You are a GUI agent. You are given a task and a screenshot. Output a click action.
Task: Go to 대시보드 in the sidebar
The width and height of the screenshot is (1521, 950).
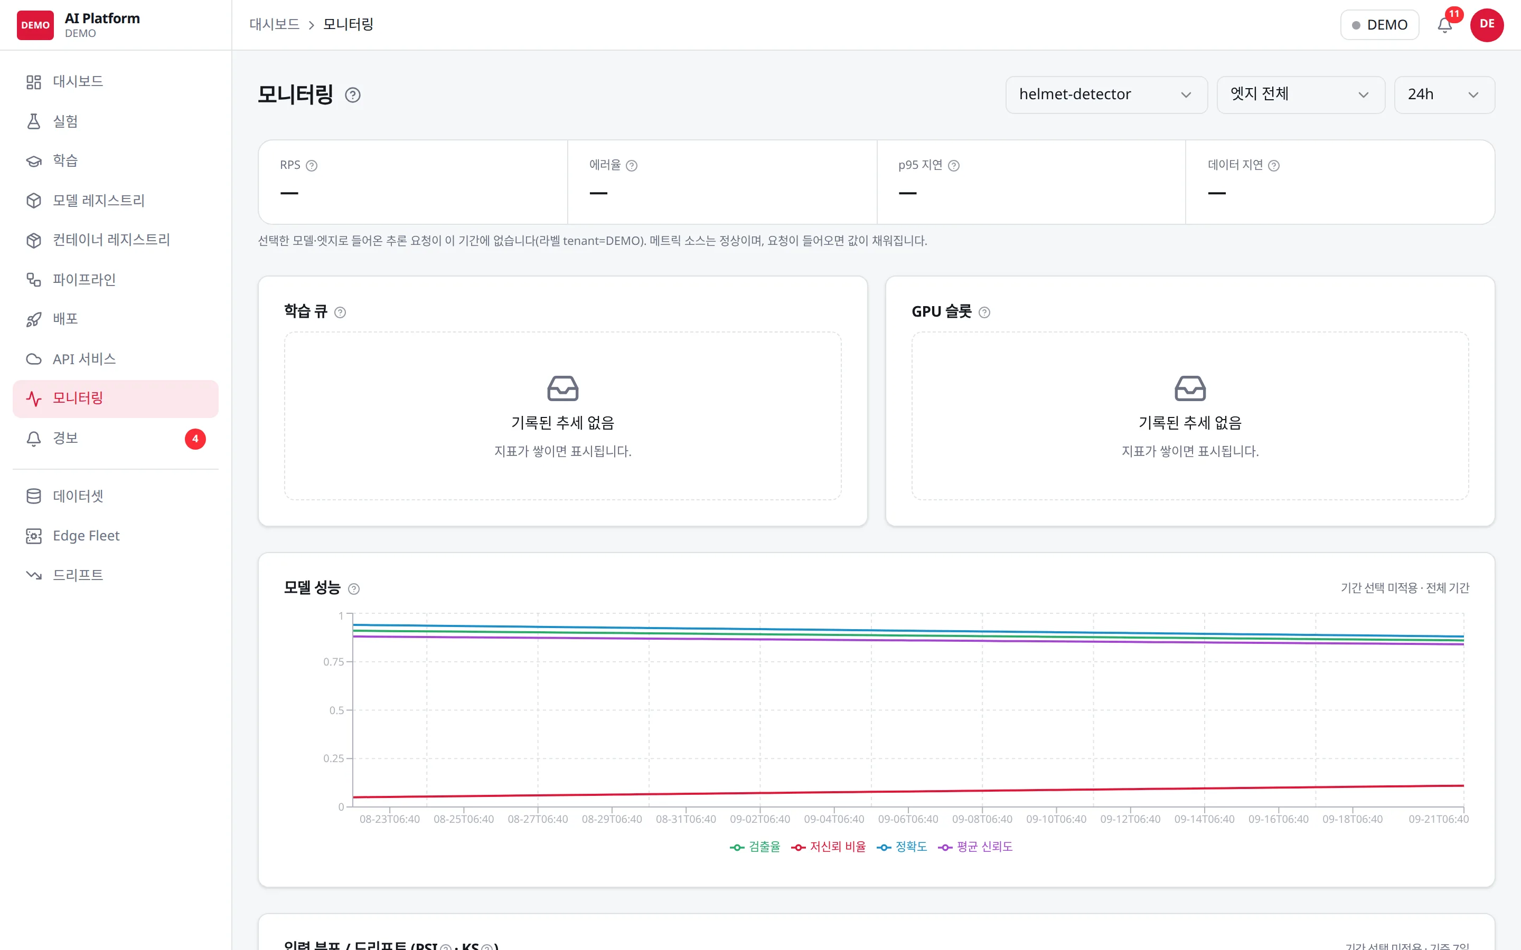click(x=116, y=82)
